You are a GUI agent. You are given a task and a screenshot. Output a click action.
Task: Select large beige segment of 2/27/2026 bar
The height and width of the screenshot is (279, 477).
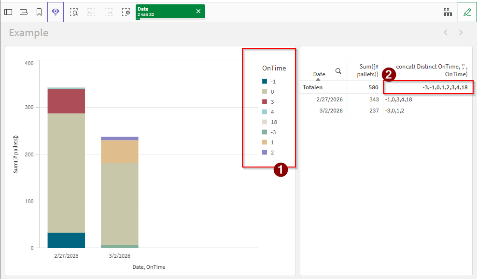pos(66,173)
